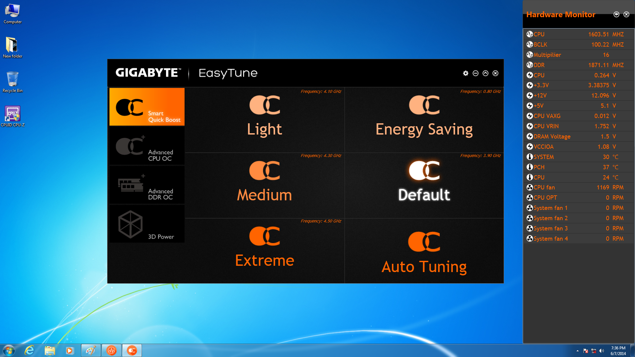Close the EasyTune window
Viewport: 635px width, 357px height.
coord(495,73)
